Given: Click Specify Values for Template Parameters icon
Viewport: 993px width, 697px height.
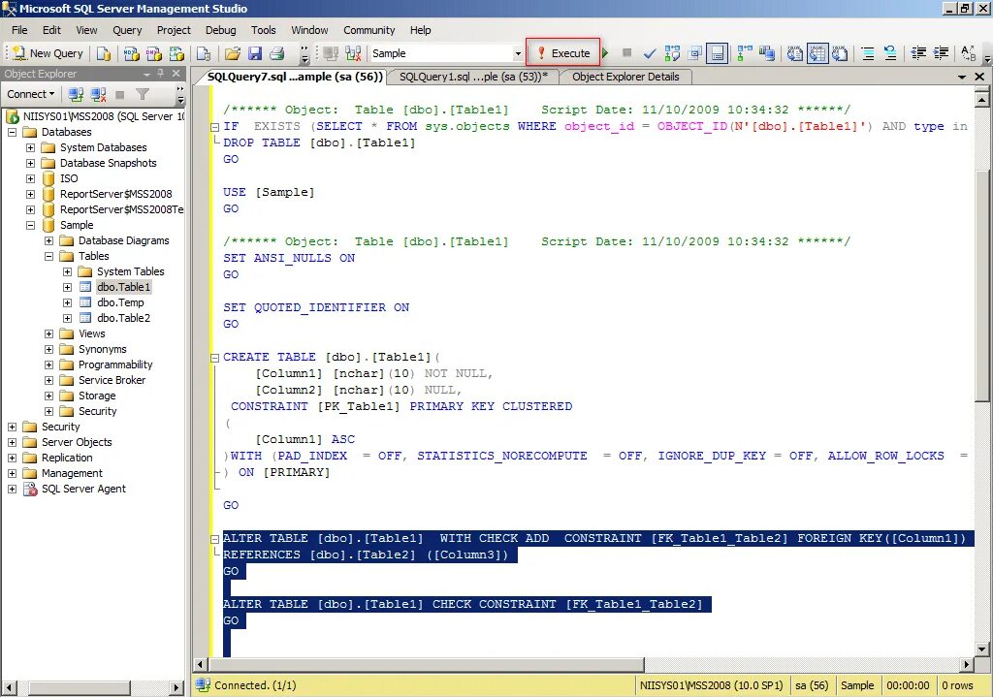Looking at the screenshot, I should click(968, 54).
